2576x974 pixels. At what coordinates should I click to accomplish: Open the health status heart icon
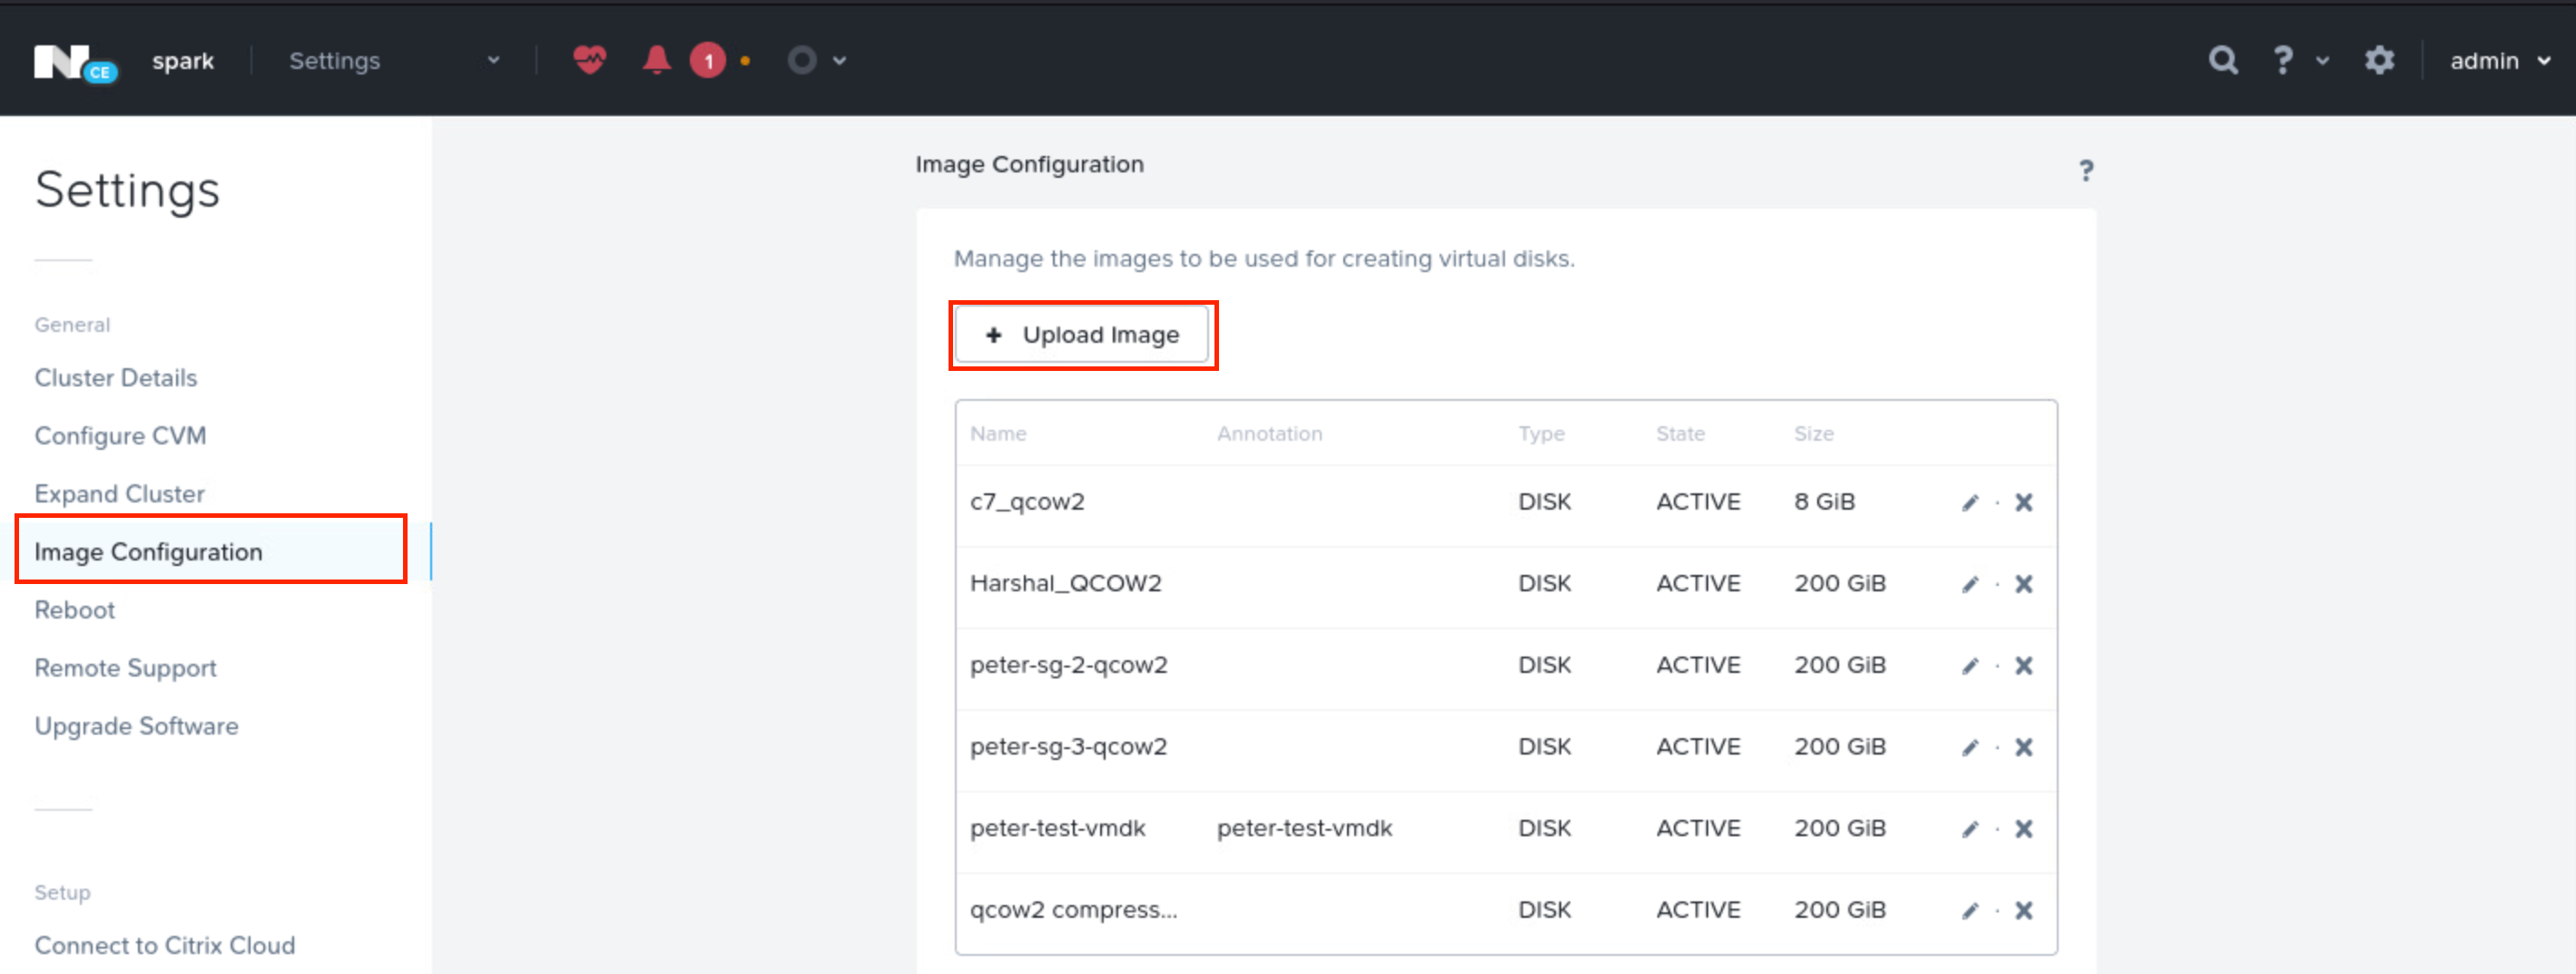tap(589, 60)
